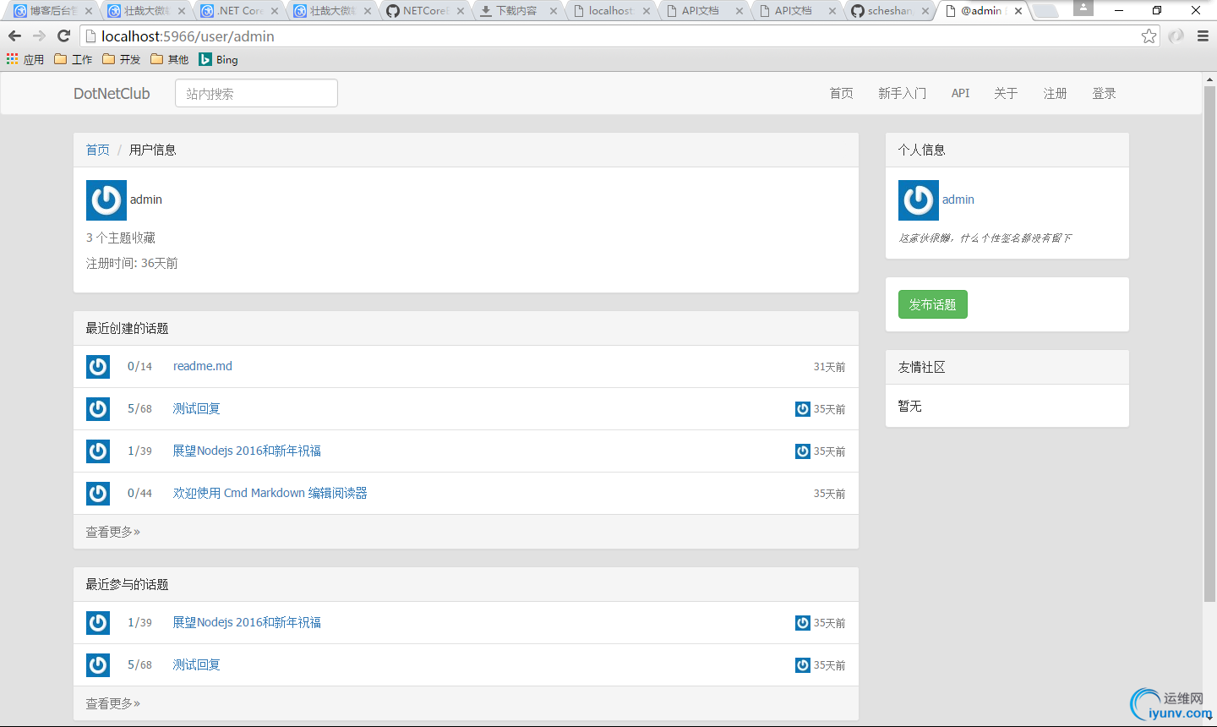Open 展望Nodejs 2016 topic under 最近创建的话题
This screenshot has width=1217, height=727.
click(247, 451)
